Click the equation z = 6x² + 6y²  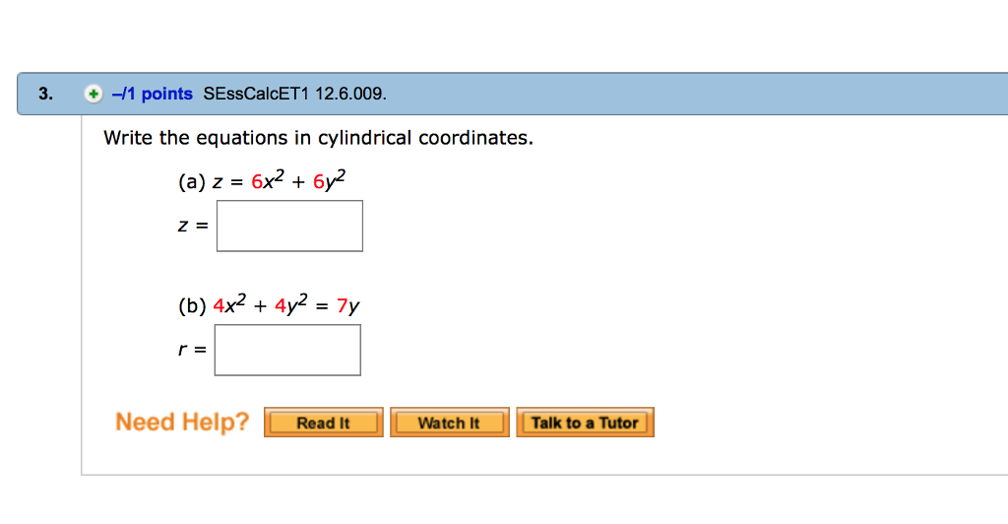[279, 180]
